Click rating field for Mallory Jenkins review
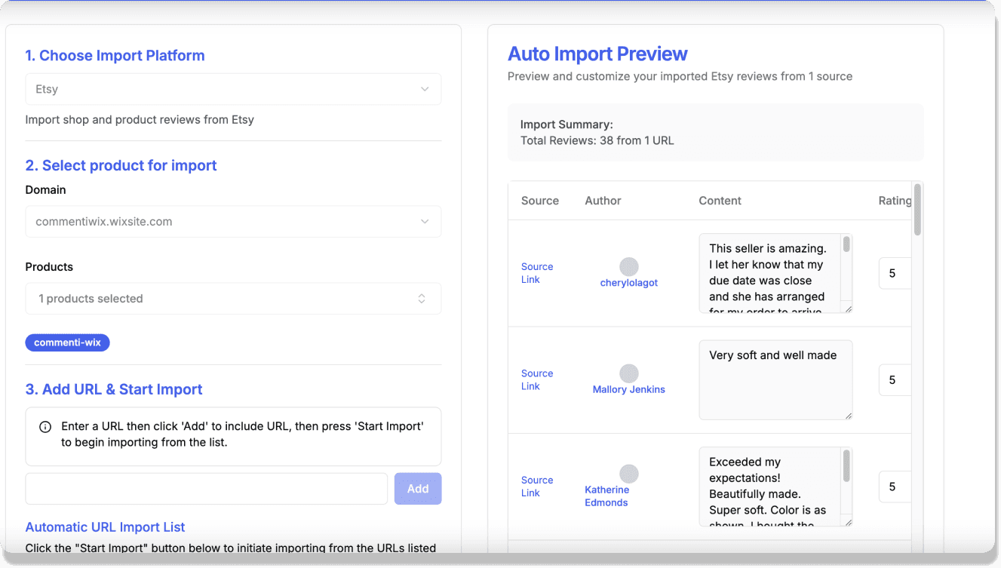 895,380
